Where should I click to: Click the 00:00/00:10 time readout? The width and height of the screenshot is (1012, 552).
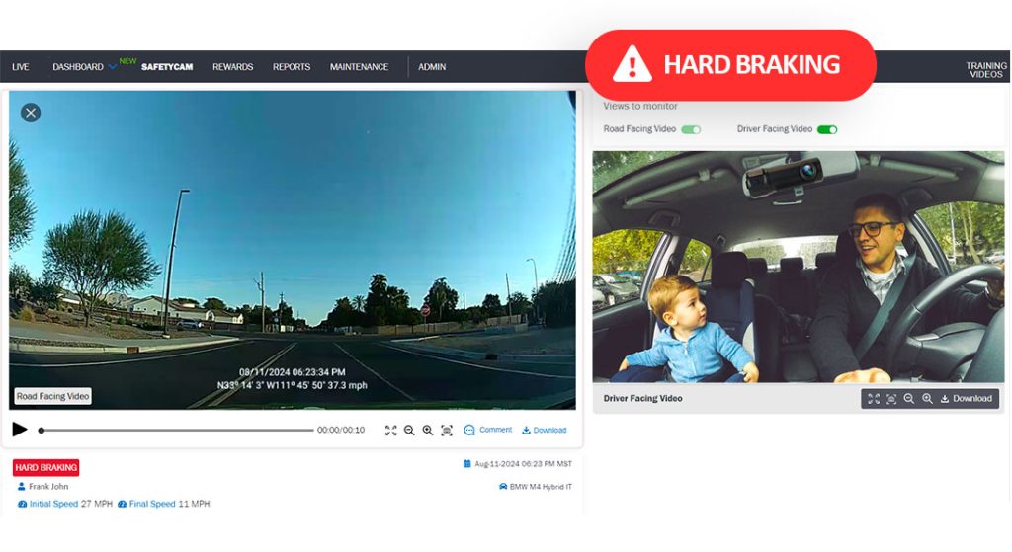[x=341, y=431]
